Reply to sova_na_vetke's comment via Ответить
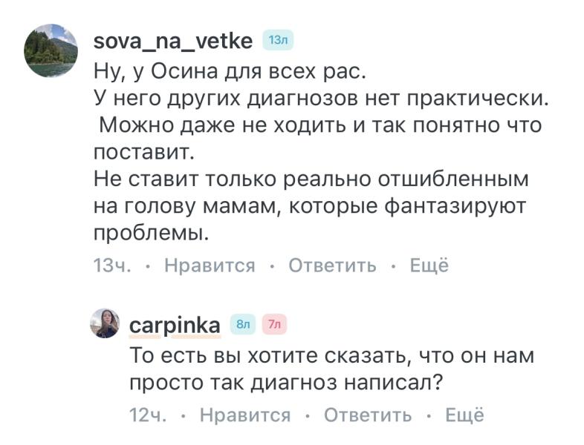This screenshot has width=584, height=445. point(332,266)
